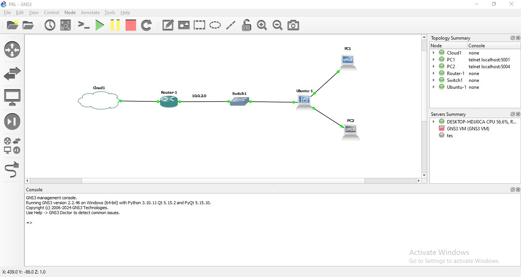The height and width of the screenshot is (277, 521).
Task: Browse end devices monitor icon
Action: tap(12, 98)
